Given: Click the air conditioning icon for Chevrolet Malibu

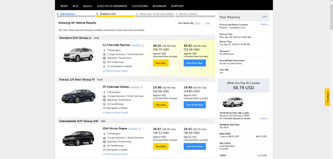Looking at the screenshot, I should coord(104,104).
